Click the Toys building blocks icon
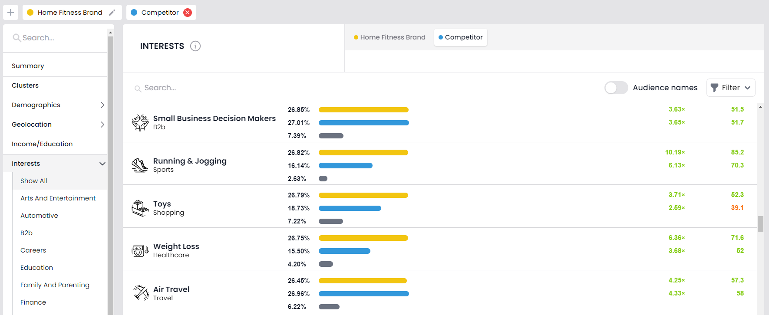This screenshot has height=315, width=769. coord(140,208)
